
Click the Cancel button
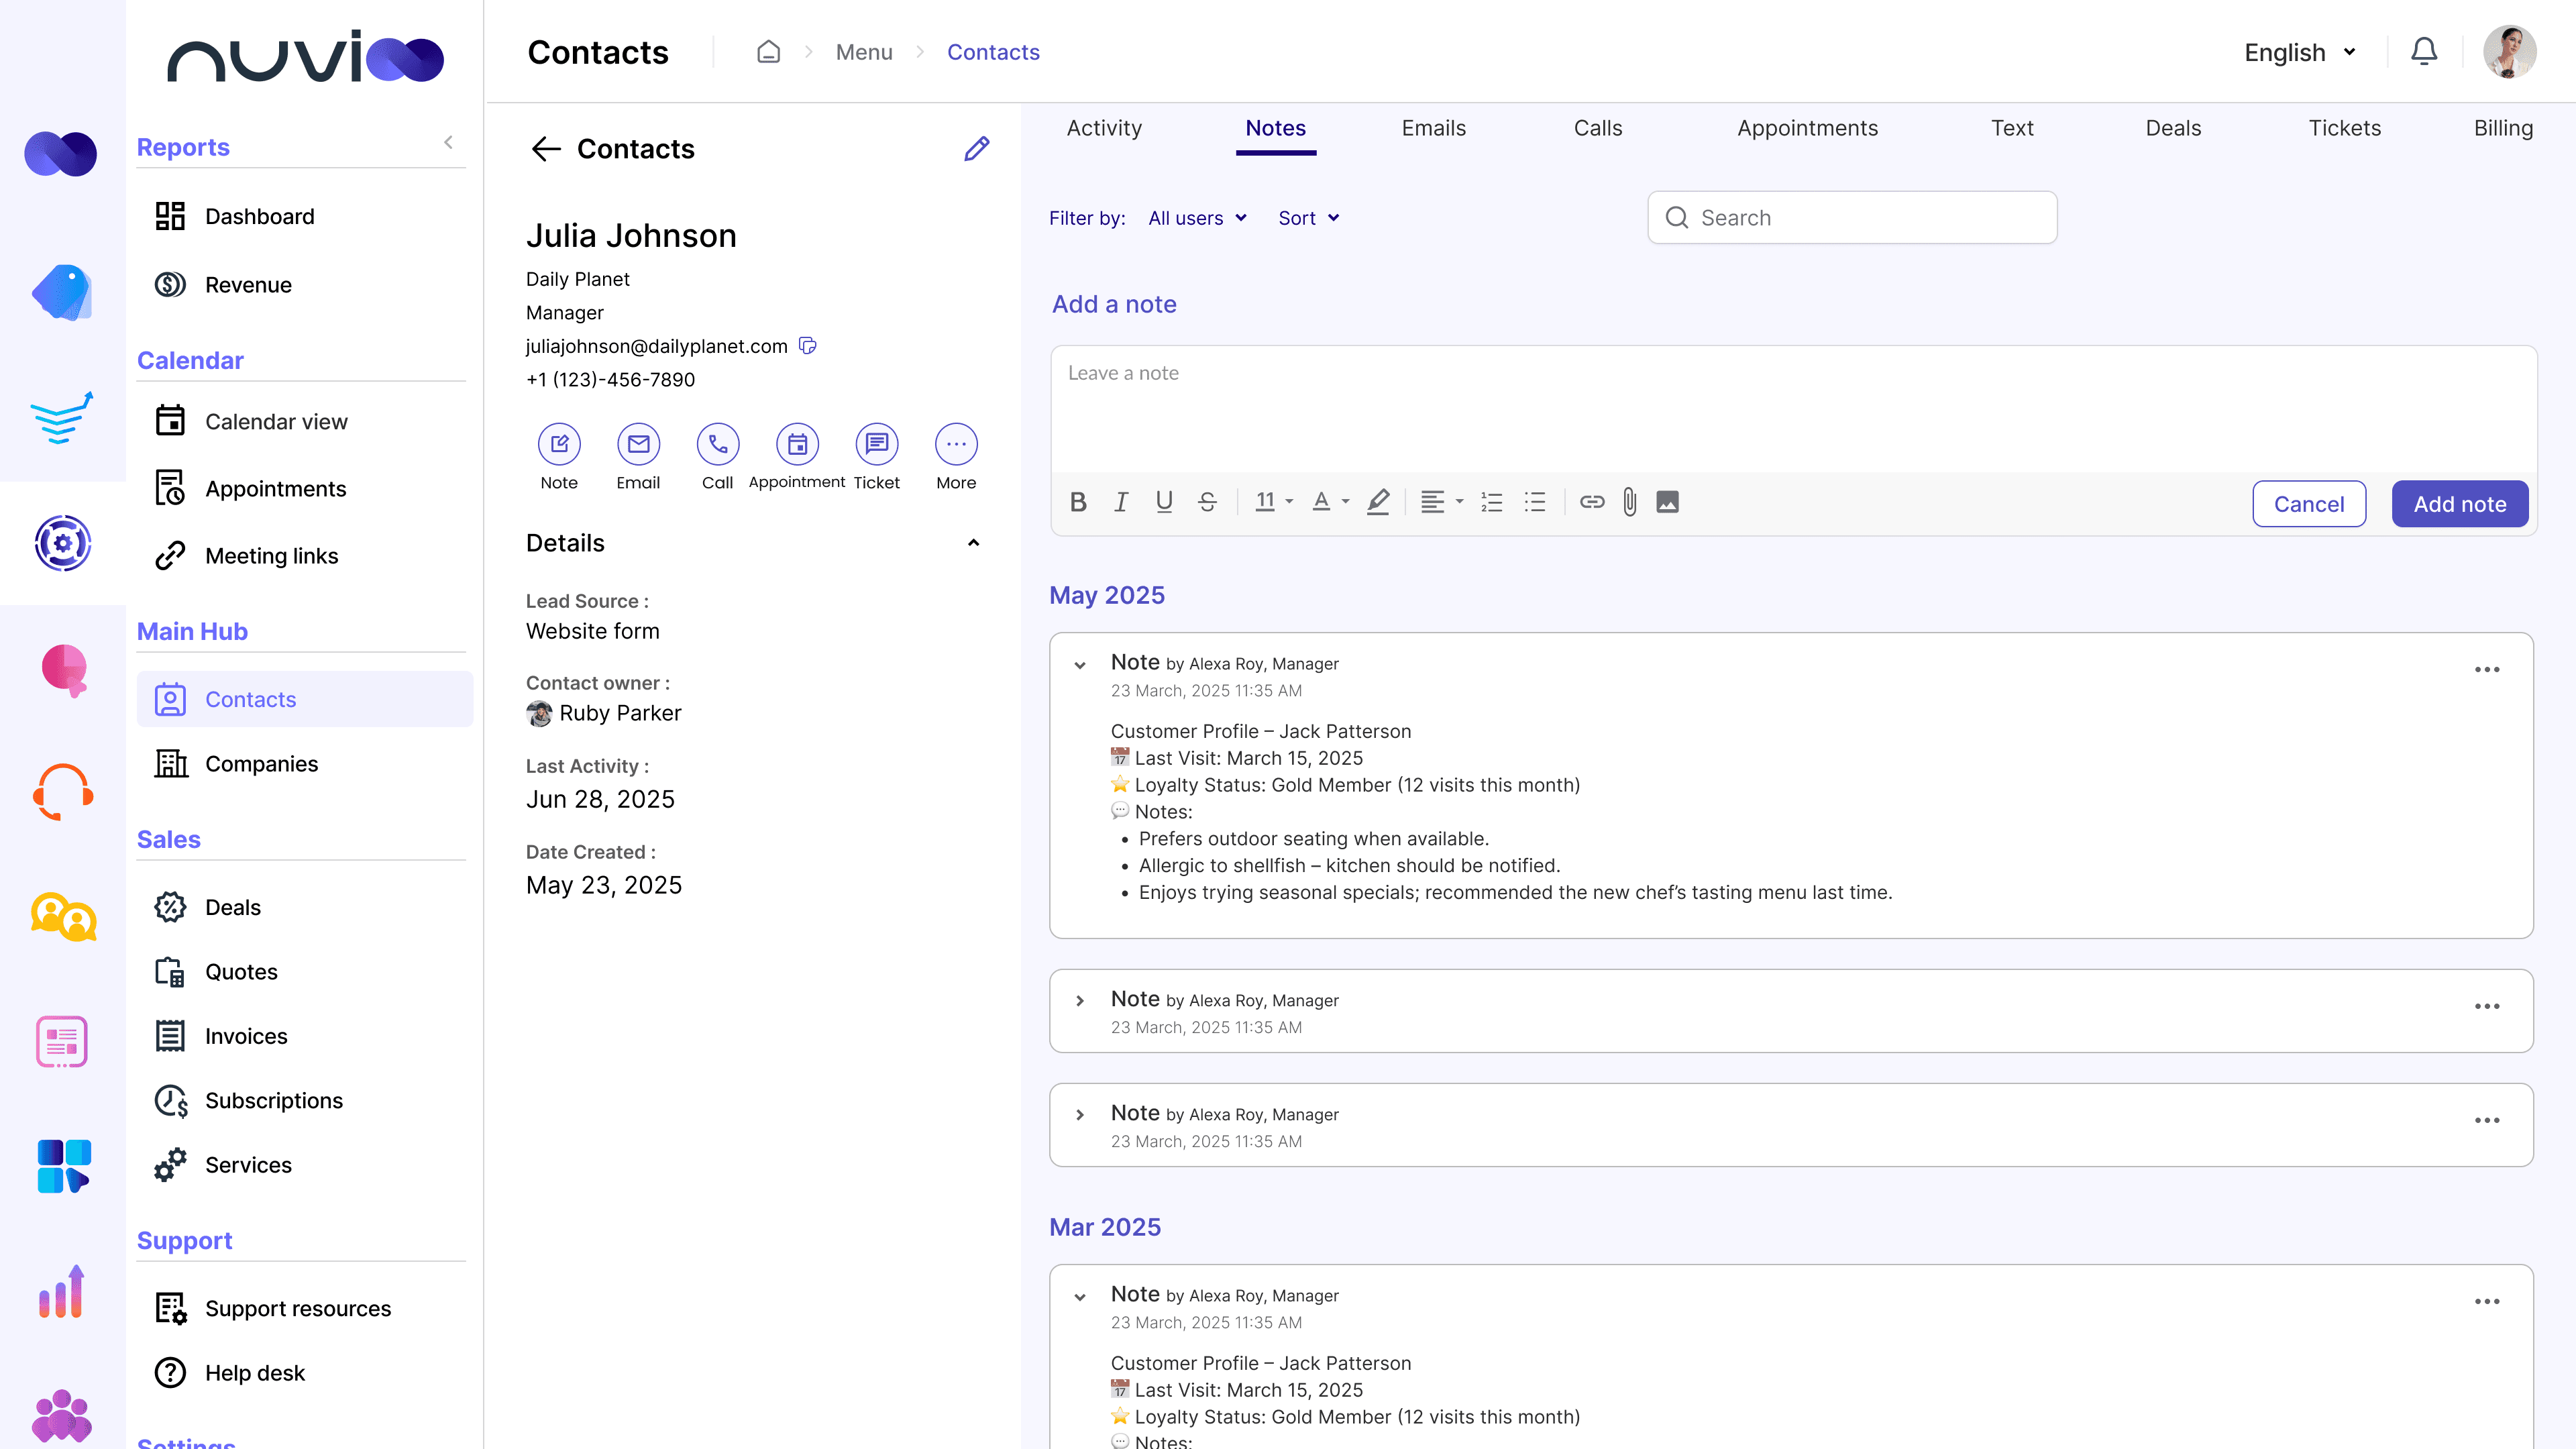click(x=2308, y=504)
